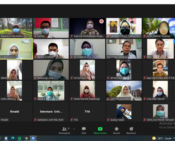Select Wenti video tile
The height and width of the screenshot is (141, 175).
pos(16,70)
